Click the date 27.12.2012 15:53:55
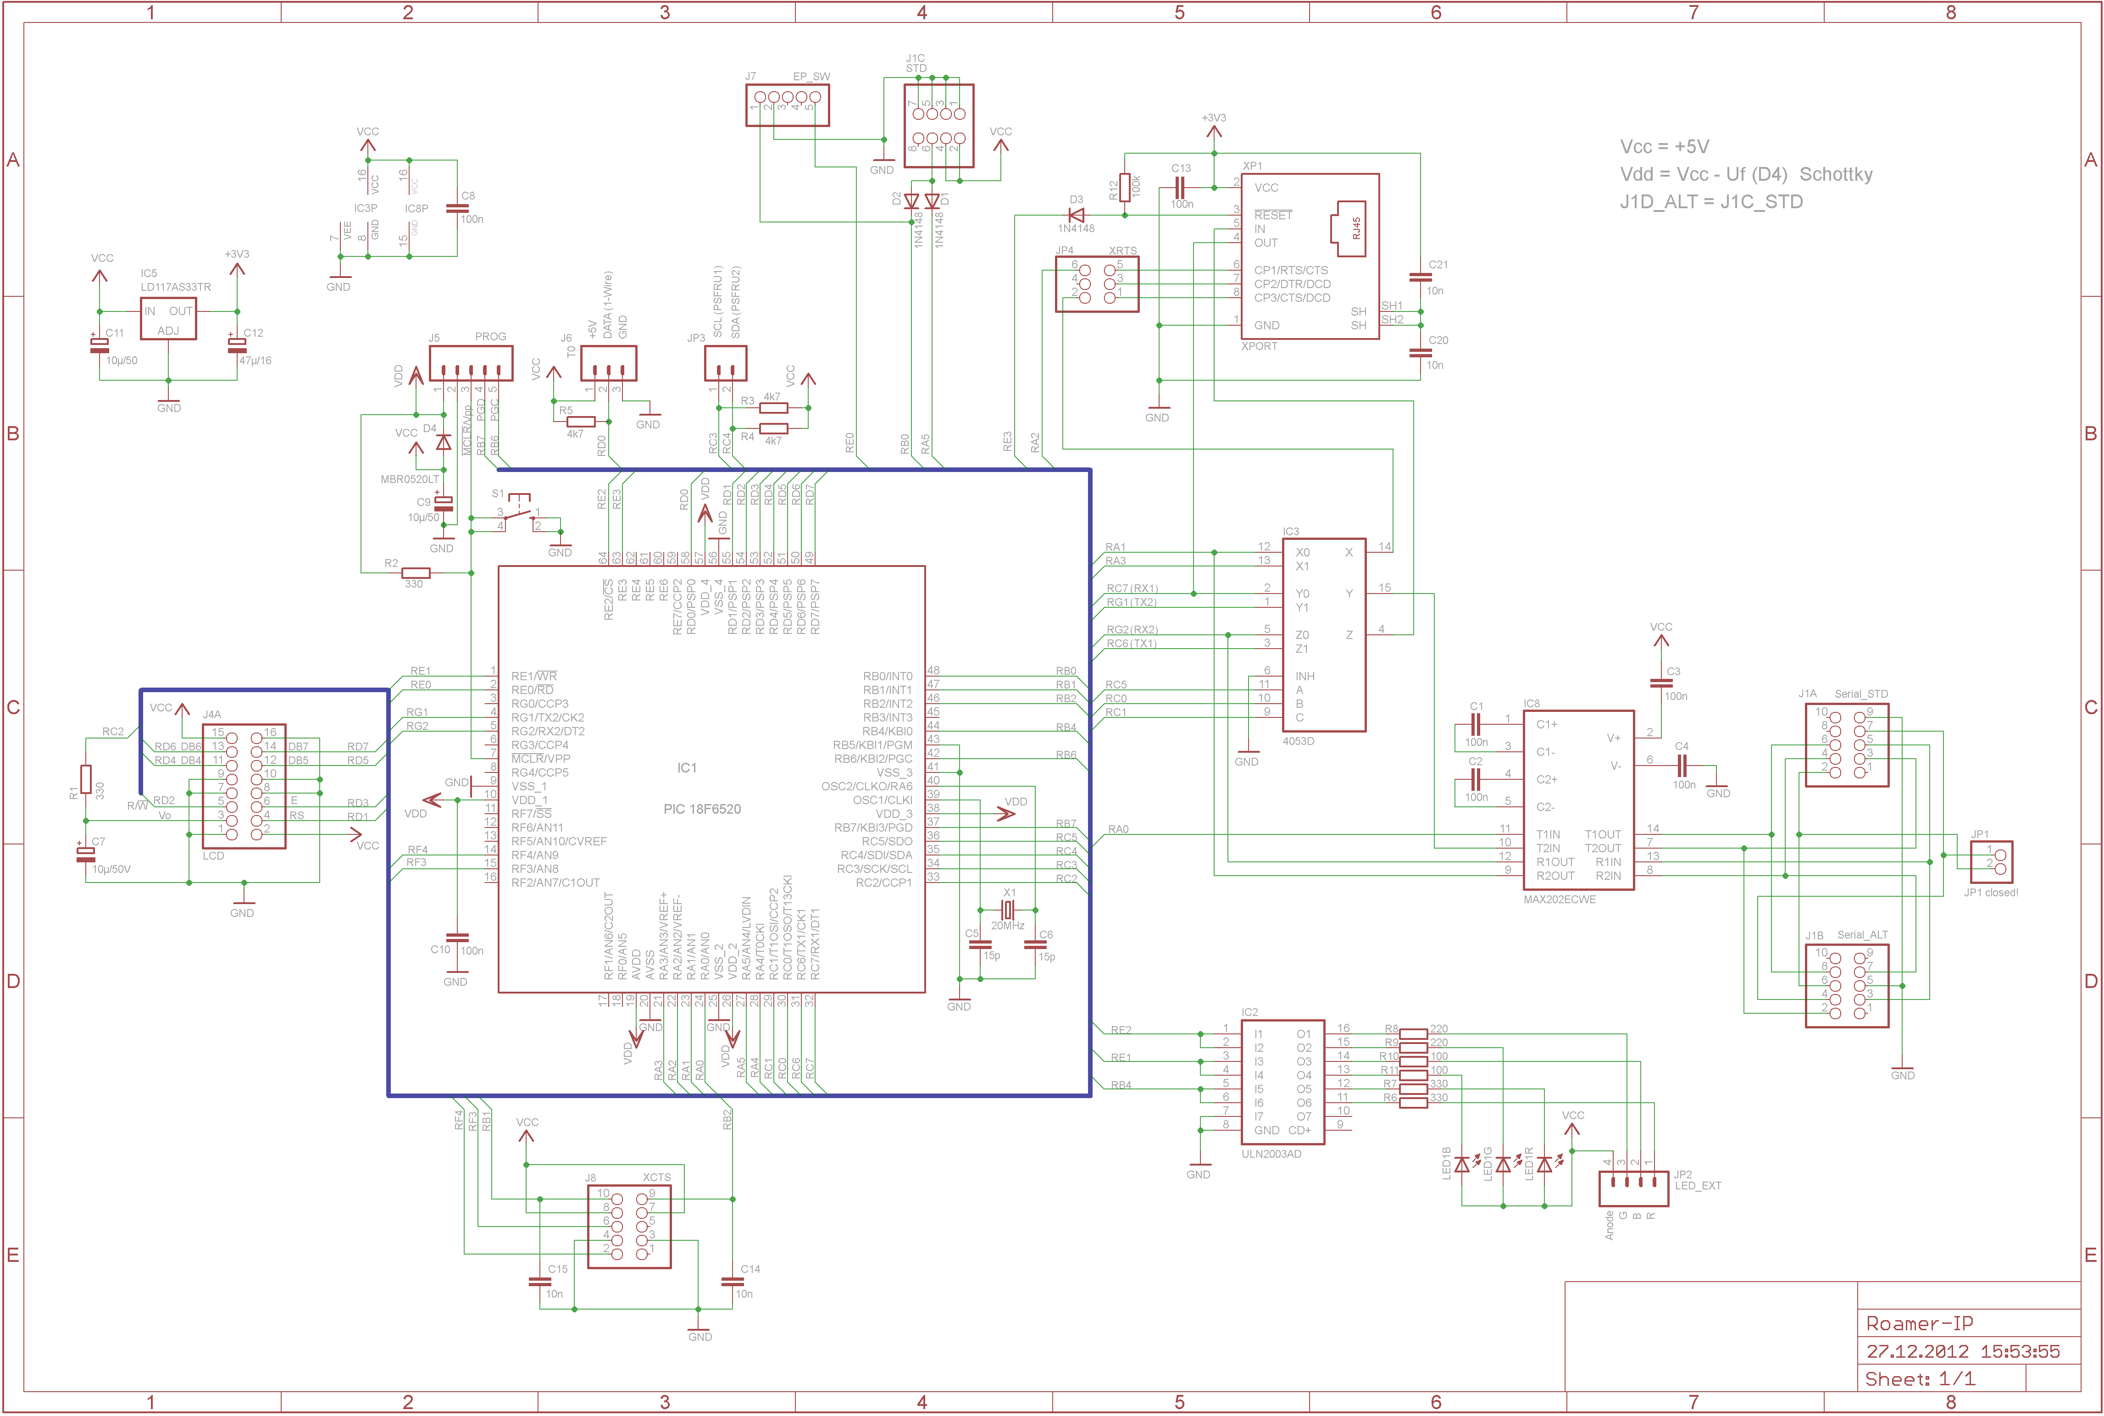The width and height of the screenshot is (2104, 1416). [1963, 1352]
